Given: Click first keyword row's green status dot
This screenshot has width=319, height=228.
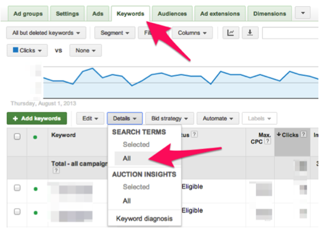Looking at the screenshot, I should pos(36,189).
